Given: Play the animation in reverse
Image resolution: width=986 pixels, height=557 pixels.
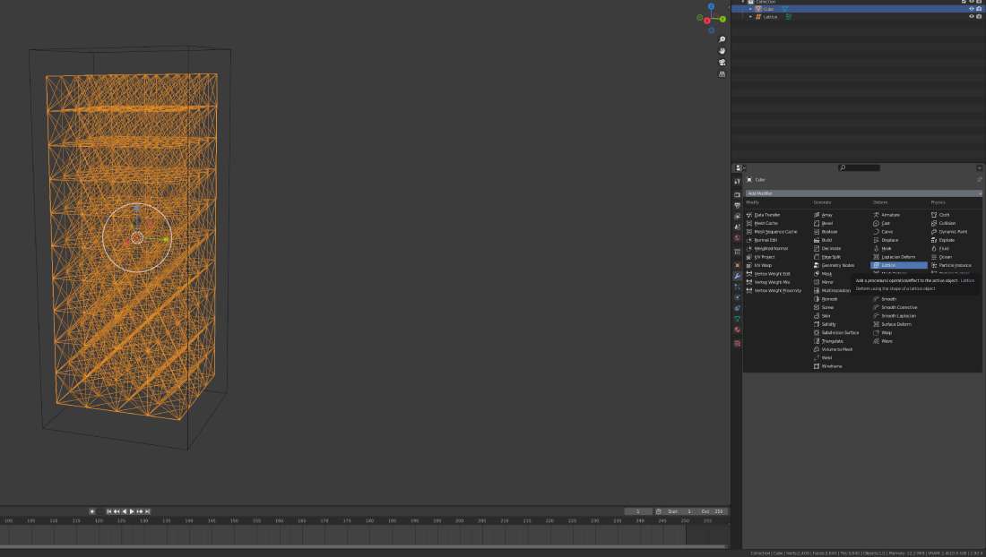Looking at the screenshot, I should (125, 512).
